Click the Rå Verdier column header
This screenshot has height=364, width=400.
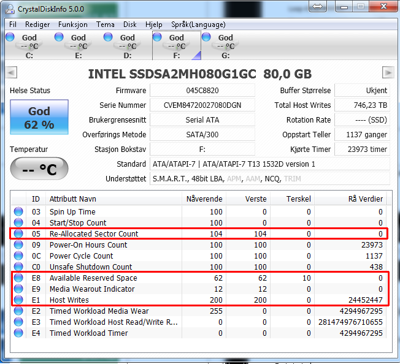(x=350, y=199)
